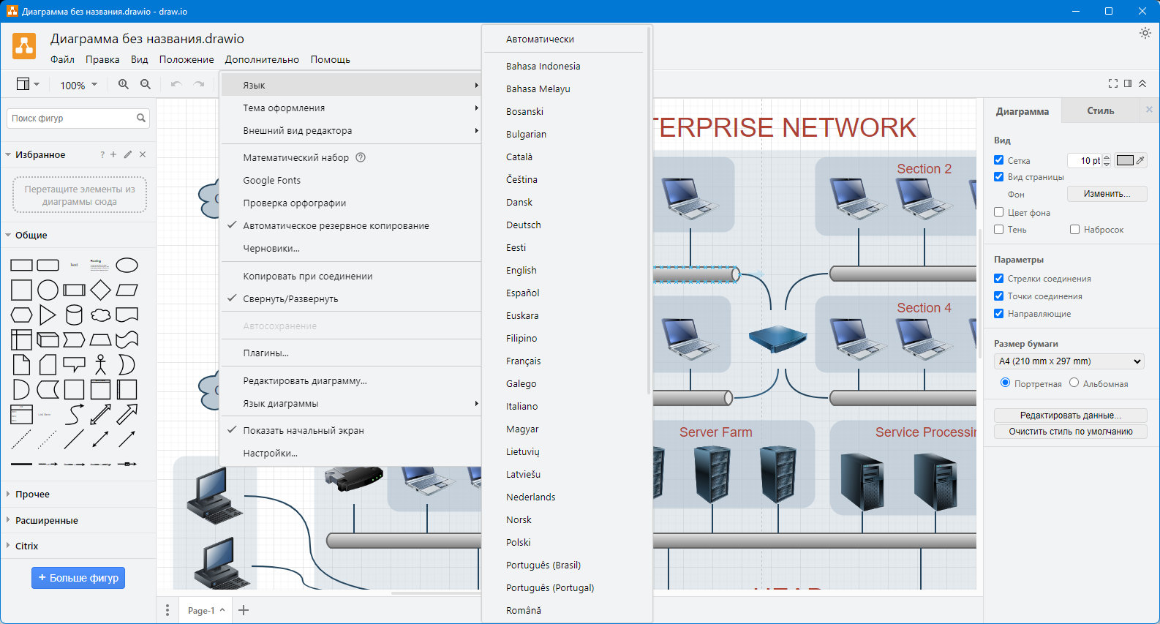Select the actor stick figure shape
This screenshot has width=1160, height=624.
(100, 364)
